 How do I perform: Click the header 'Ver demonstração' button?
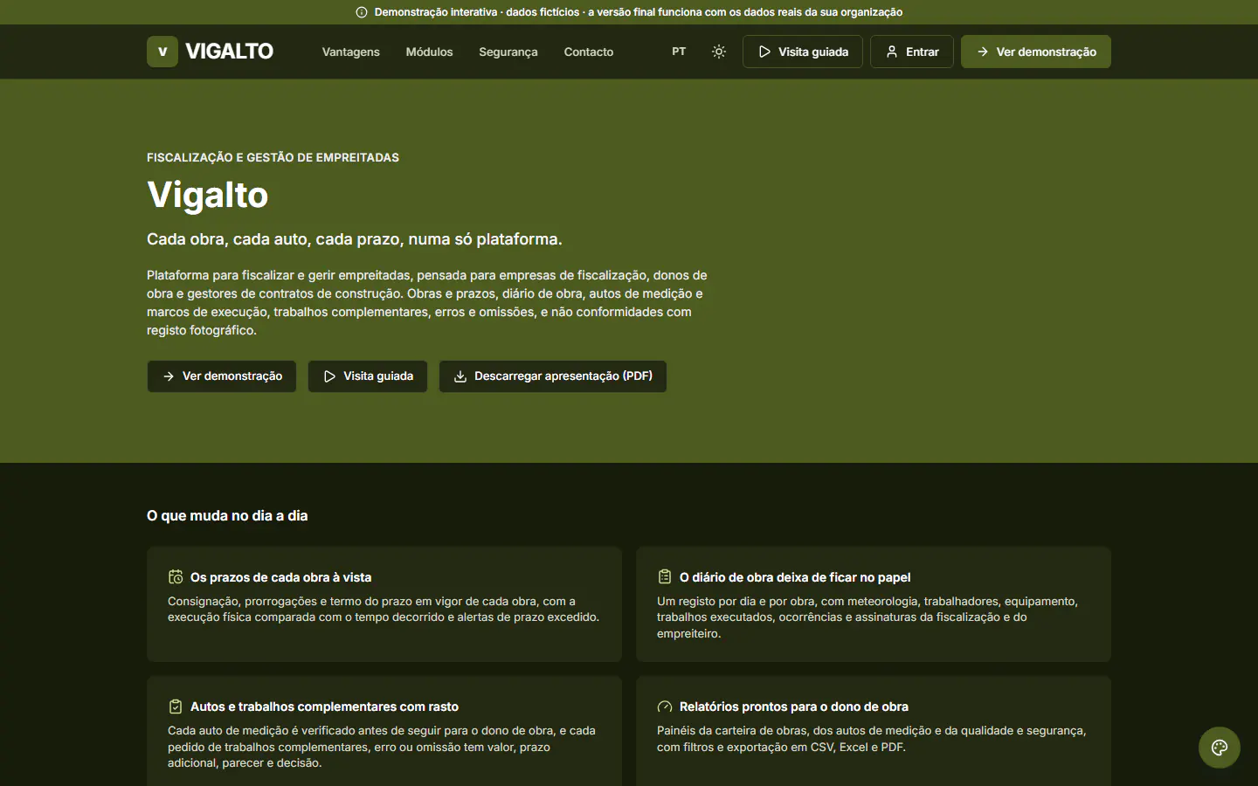(1036, 52)
